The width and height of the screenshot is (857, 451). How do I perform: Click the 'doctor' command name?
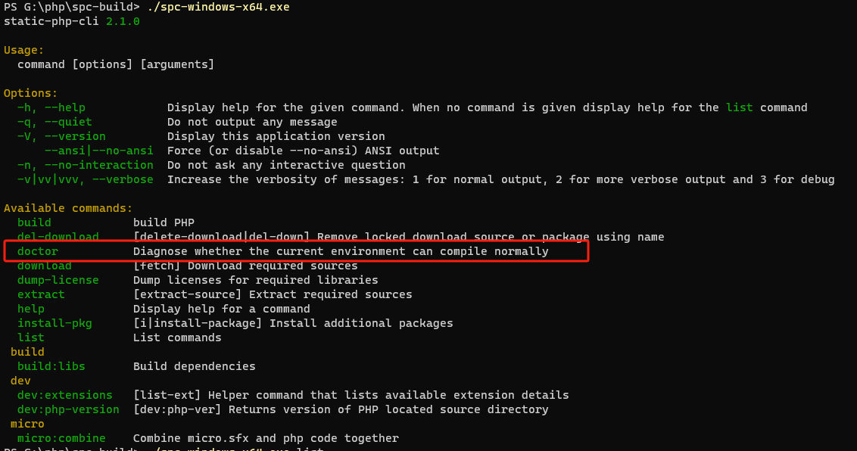[x=38, y=251]
